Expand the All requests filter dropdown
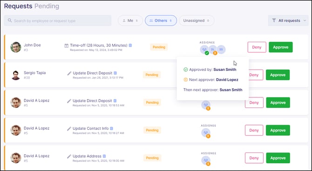 pos(288,20)
